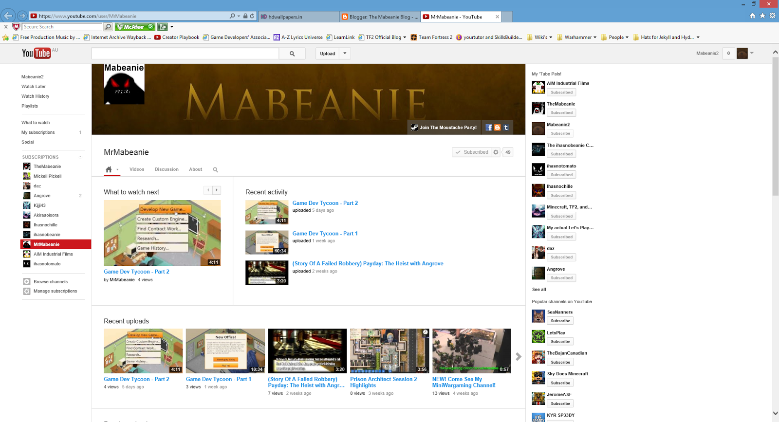Image resolution: width=779 pixels, height=422 pixels.
Task: Click the Upload button
Action: click(x=328, y=54)
